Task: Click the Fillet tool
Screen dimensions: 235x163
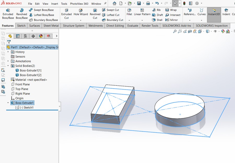Action: 129,12
